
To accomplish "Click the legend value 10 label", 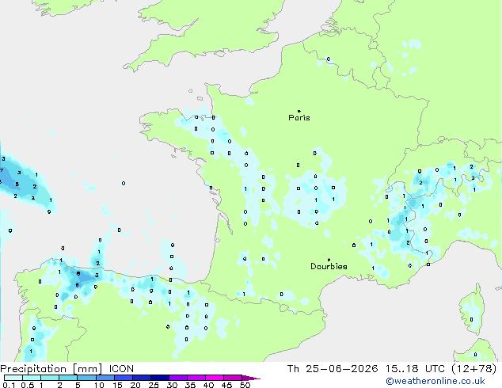I will click(x=99, y=385).
